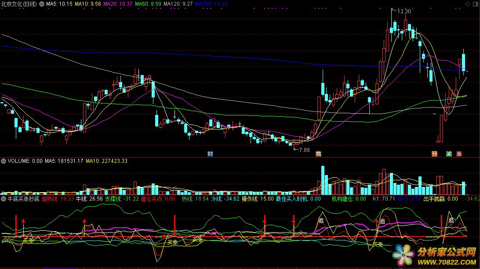Click the 榜 marker icon
The height and width of the screenshot is (269, 480).
pos(319,154)
